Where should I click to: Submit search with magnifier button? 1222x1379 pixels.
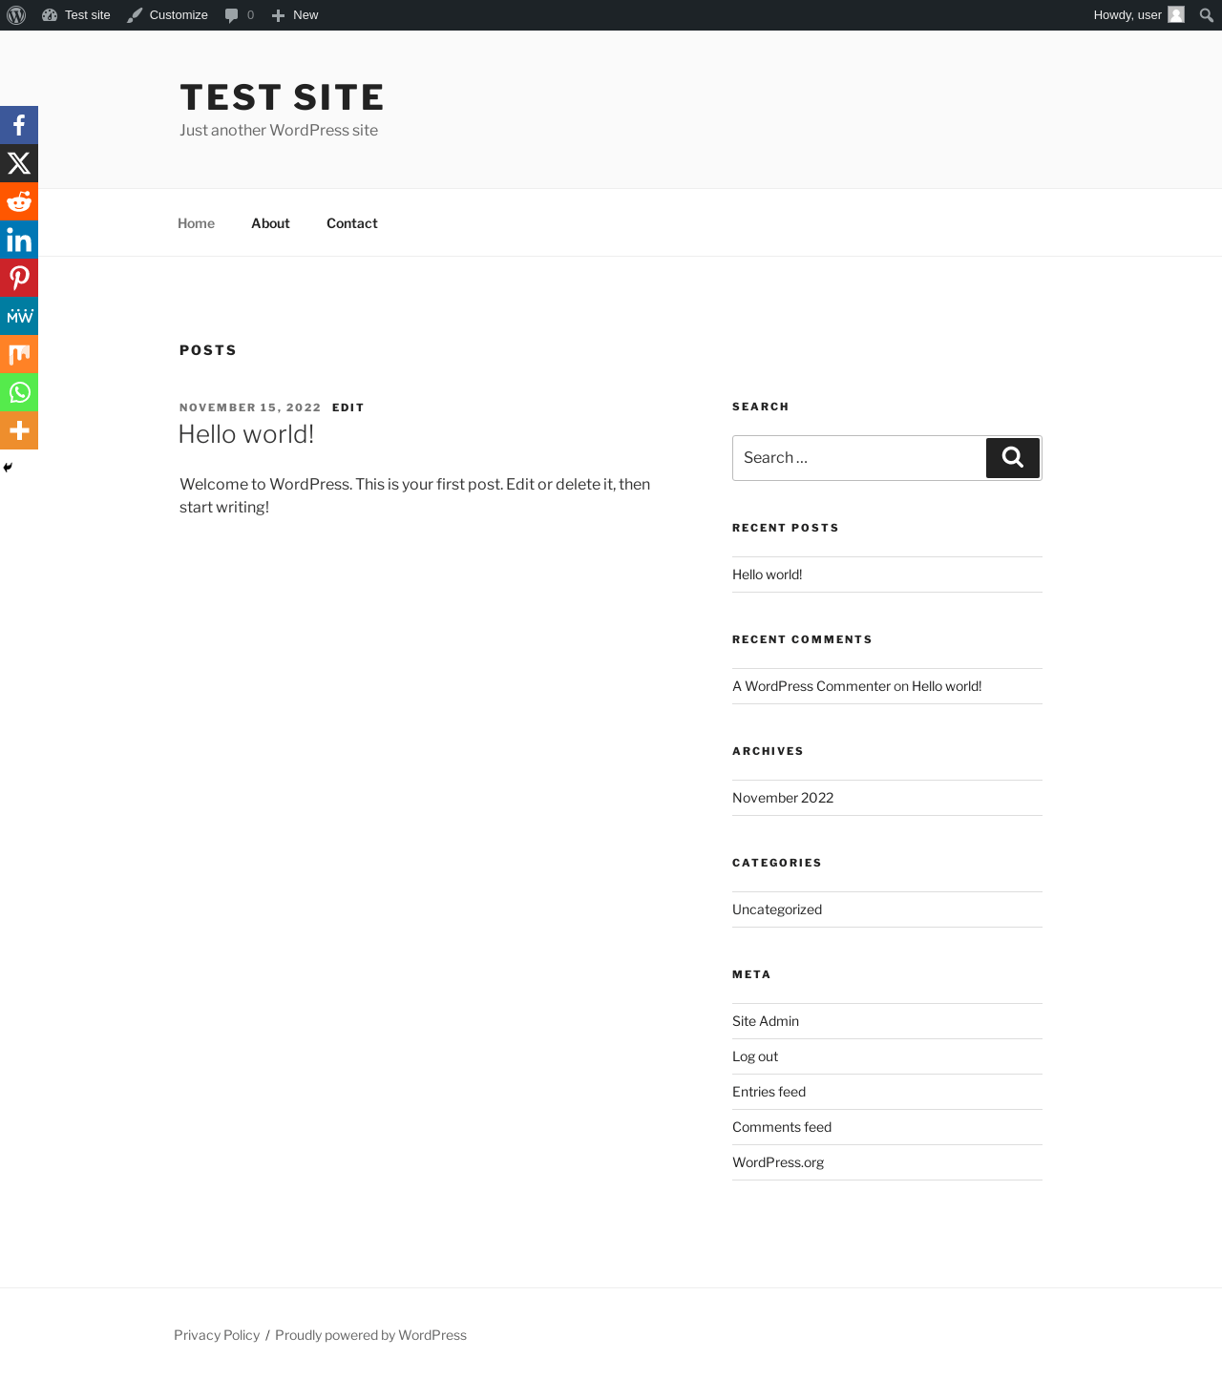(1013, 458)
